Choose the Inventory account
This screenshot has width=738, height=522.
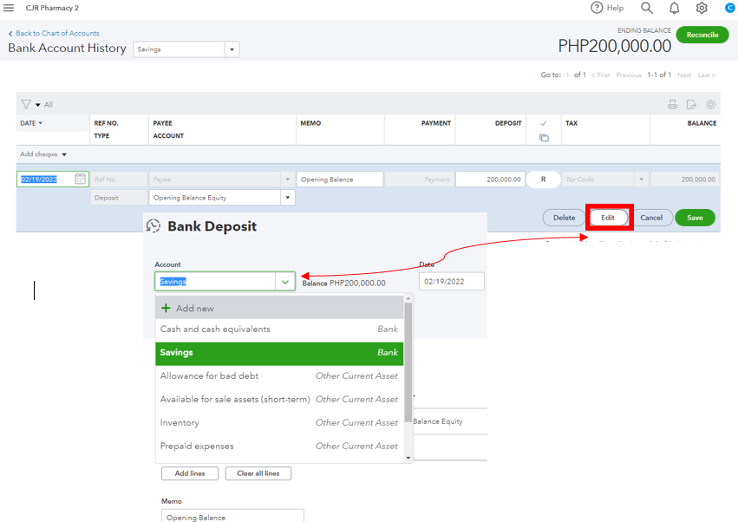(279, 422)
